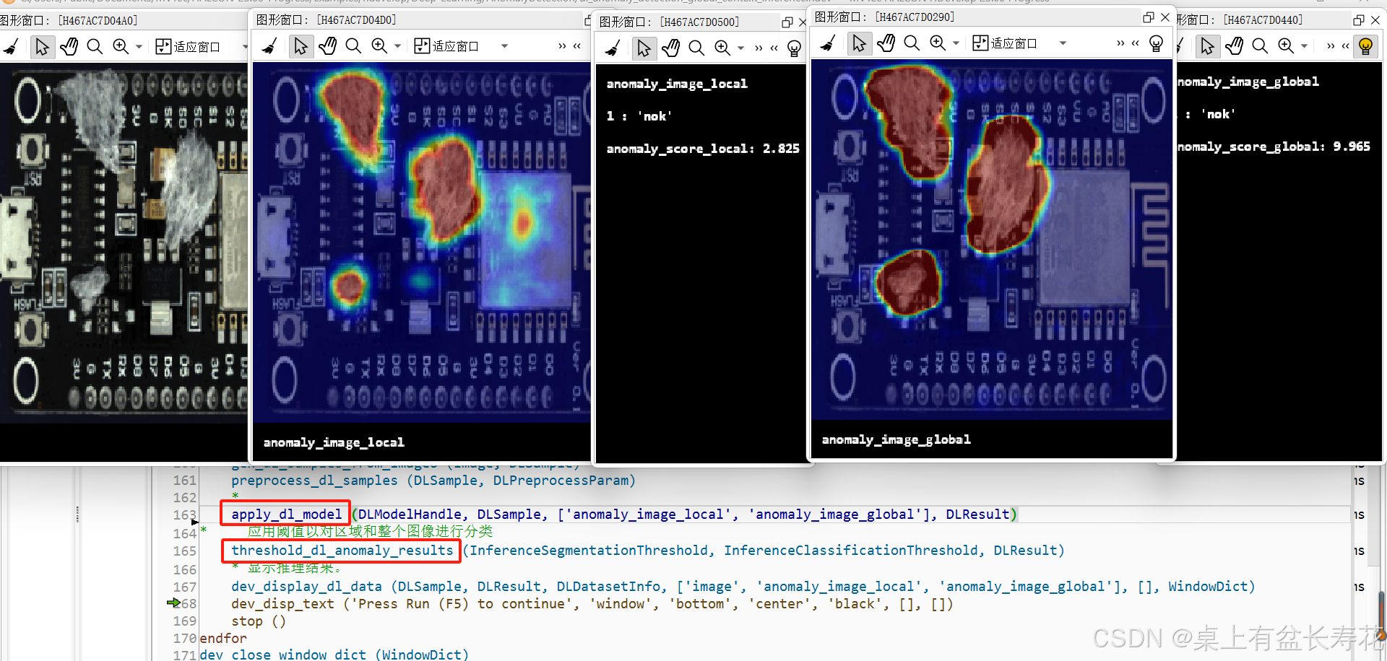Click clear-window broom icon in window H467AC7D04D0

click(269, 47)
